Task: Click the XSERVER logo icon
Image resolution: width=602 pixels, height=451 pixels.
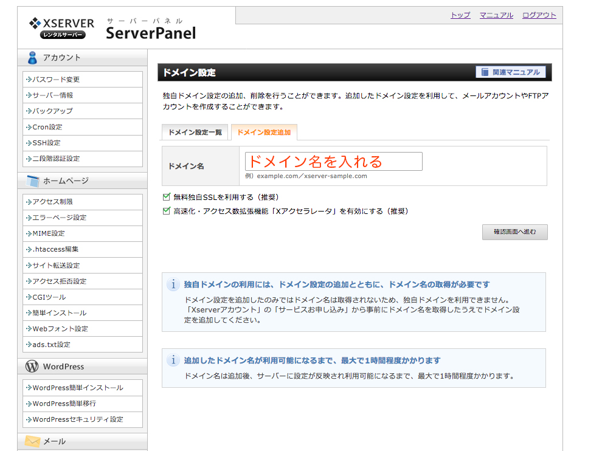Action: point(35,23)
